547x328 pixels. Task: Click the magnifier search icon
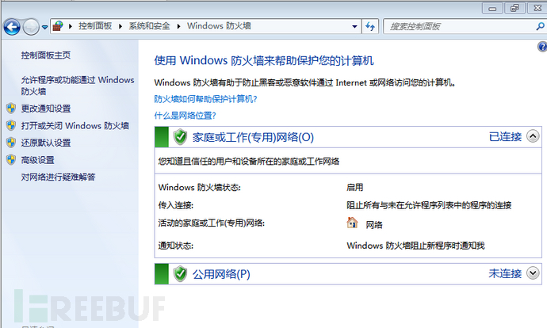(540, 26)
